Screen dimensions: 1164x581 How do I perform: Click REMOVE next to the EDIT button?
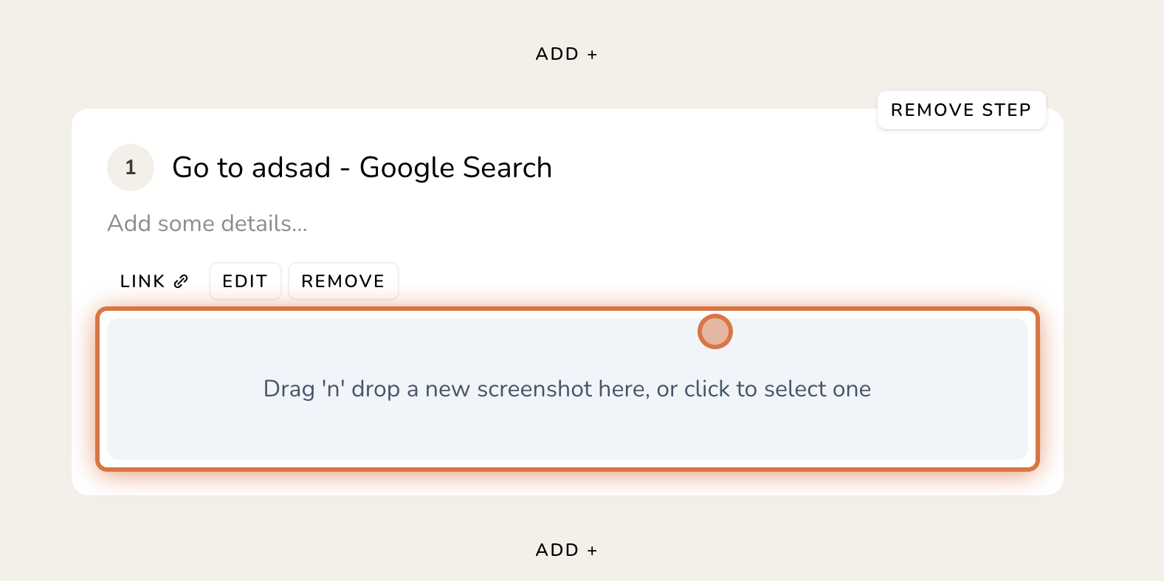point(343,281)
